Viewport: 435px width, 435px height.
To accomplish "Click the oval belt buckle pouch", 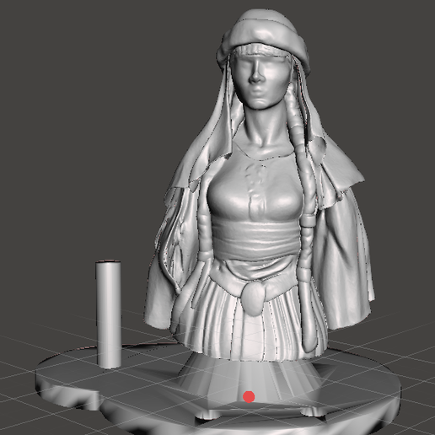I will 255,298.
